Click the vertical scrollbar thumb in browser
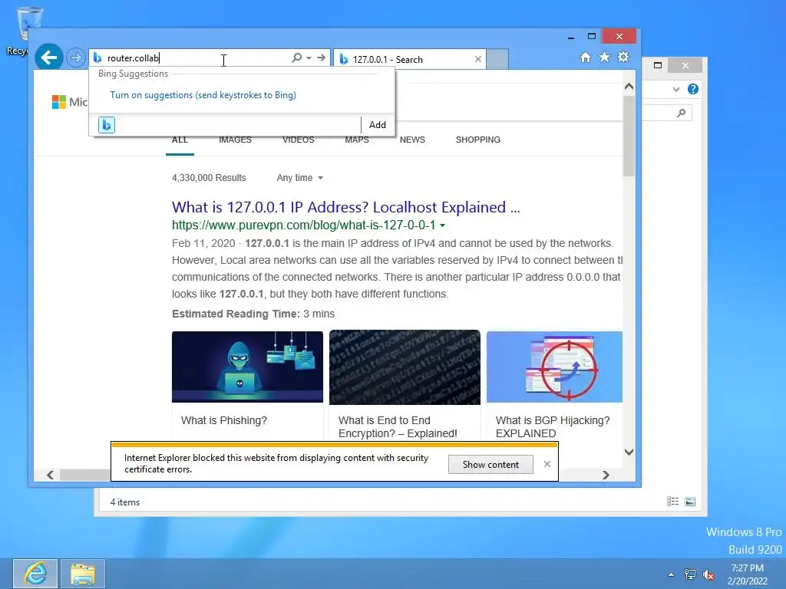The image size is (786, 589). coord(629,135)
